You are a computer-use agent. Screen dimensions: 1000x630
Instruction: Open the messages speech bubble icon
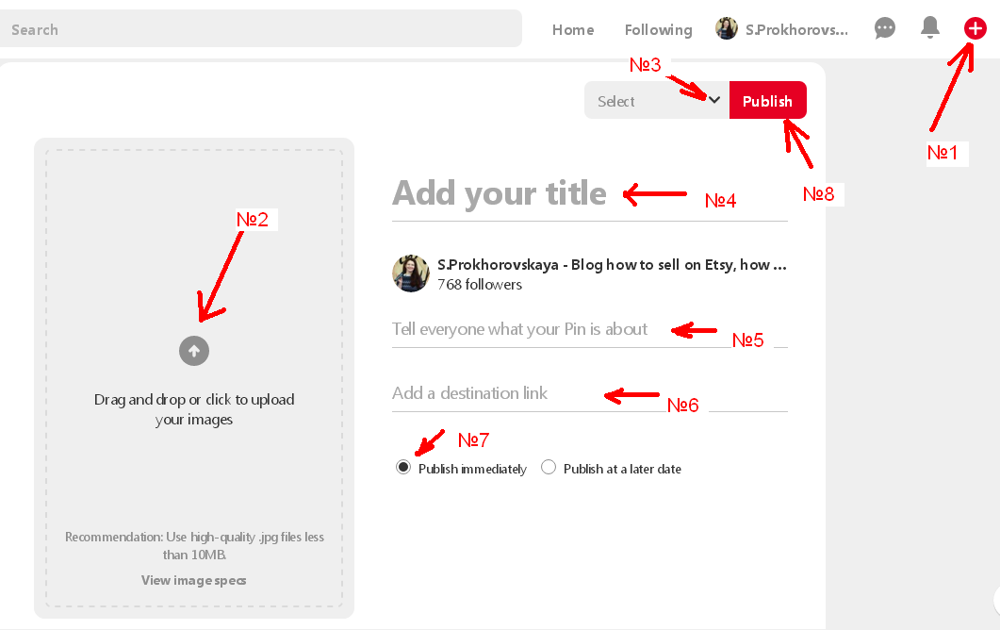click(885, 28)
